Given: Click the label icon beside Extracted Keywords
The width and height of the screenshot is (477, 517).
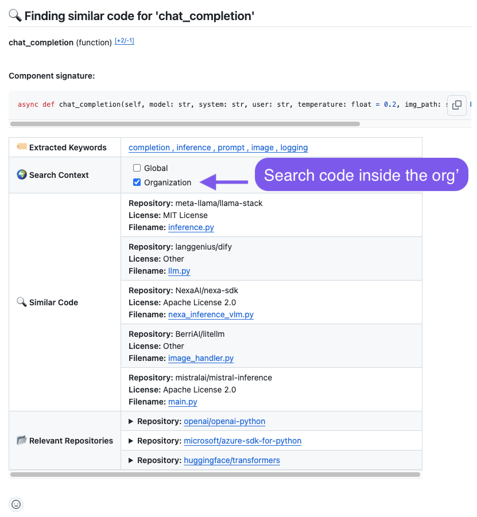Looking at the screenshot, I should coord(22,147).
